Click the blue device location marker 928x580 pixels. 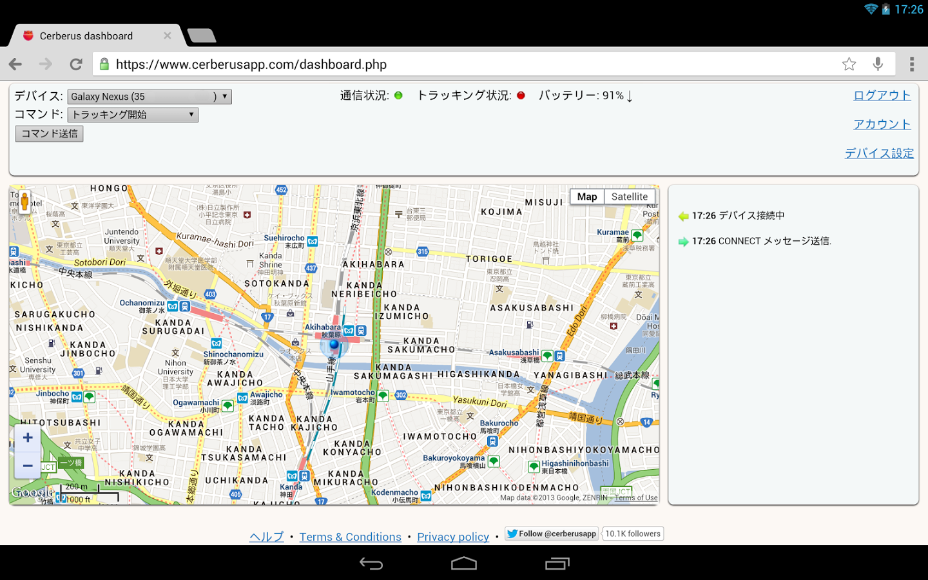click(x=334, y=345)
